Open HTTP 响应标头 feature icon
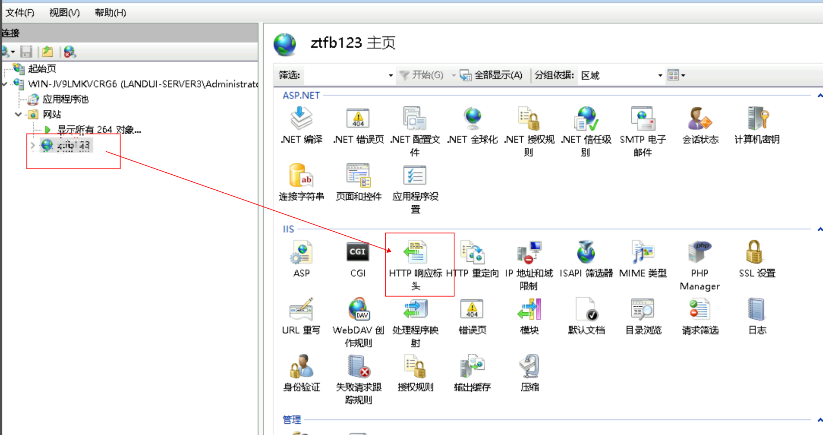Viewport: 823px width, 435px height. (x=415, y=252)
